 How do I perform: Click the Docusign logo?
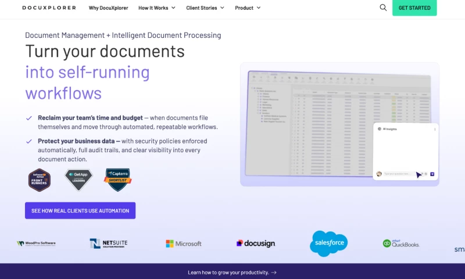[256, 244]
